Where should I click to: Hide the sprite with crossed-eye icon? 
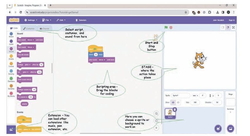pos(178,102)
